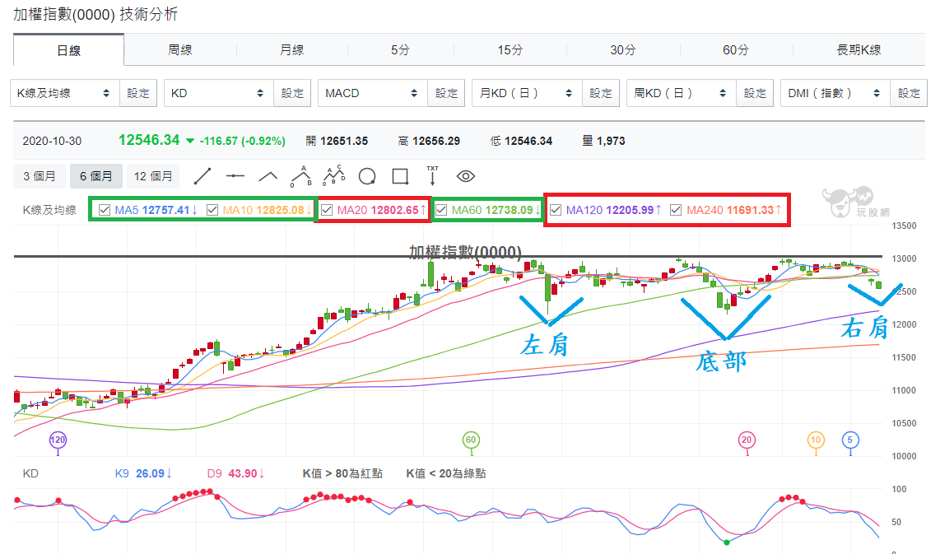Switch to the 周線 tab

click(179, 49)
